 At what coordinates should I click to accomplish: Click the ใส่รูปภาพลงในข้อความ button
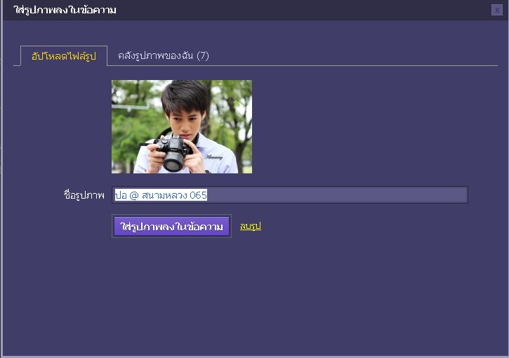tap(171, 226)
